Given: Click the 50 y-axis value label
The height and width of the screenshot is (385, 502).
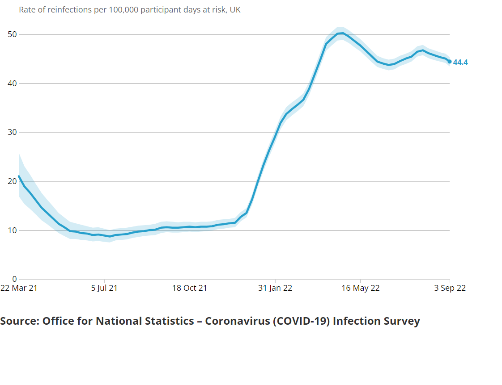Looking at the screenshot, I should 11,34.
